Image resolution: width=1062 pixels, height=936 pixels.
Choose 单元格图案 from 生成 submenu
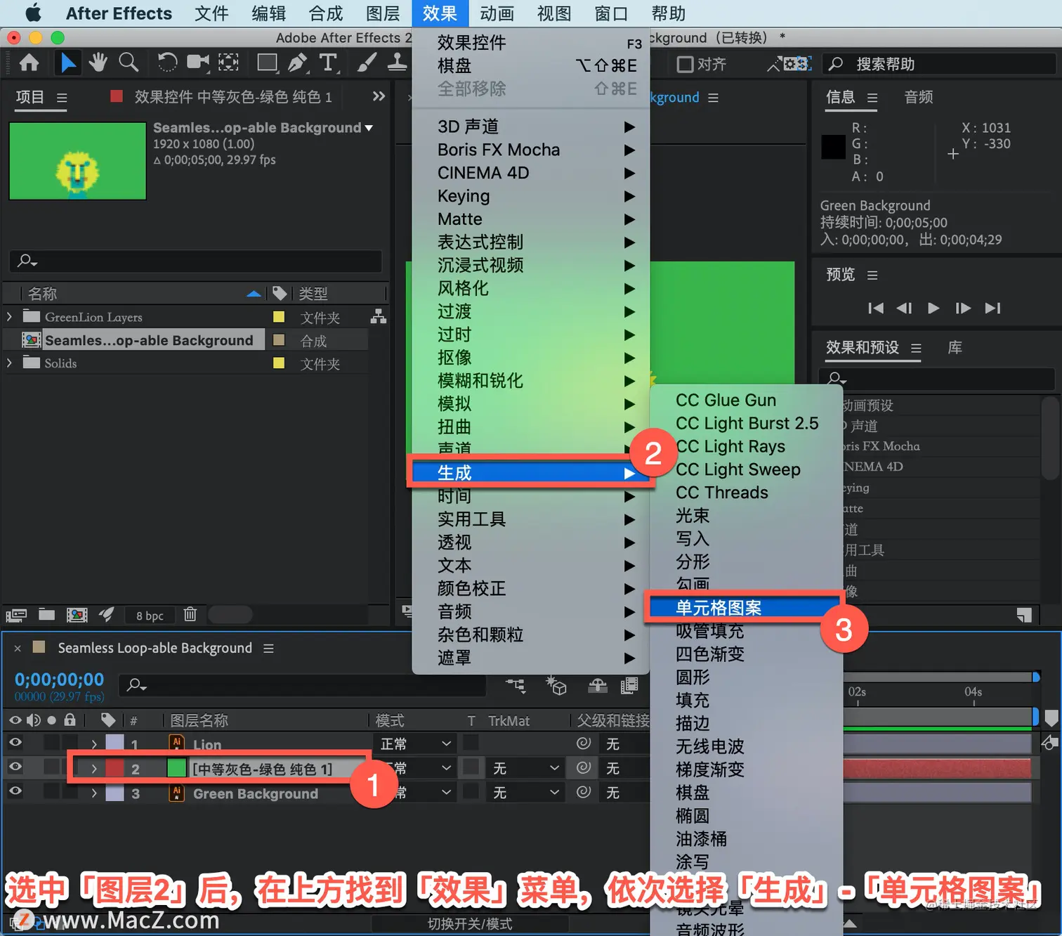coord(745,608)
